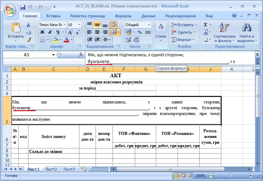Align text to top of cell

tap(89, 25)
